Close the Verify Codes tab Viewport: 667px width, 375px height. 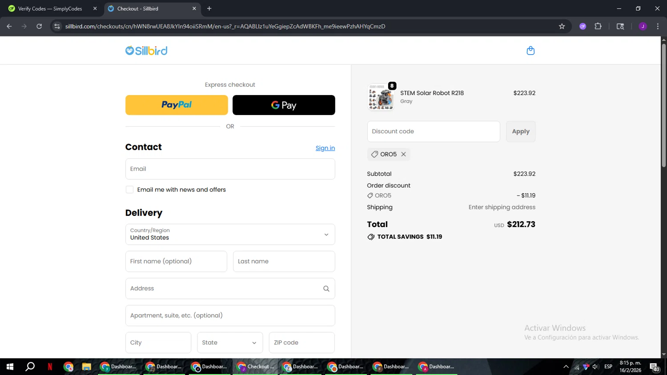click(95, 8)
